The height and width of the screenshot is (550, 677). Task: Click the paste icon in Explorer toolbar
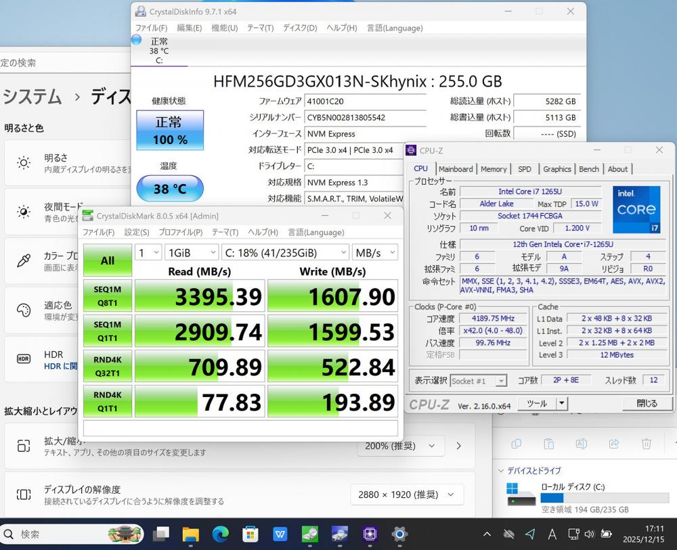coord(549,444)
